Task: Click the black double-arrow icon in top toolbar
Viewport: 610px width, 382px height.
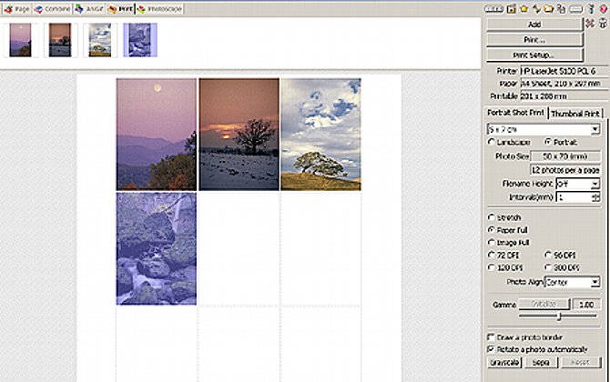Action: coord(536,8)
